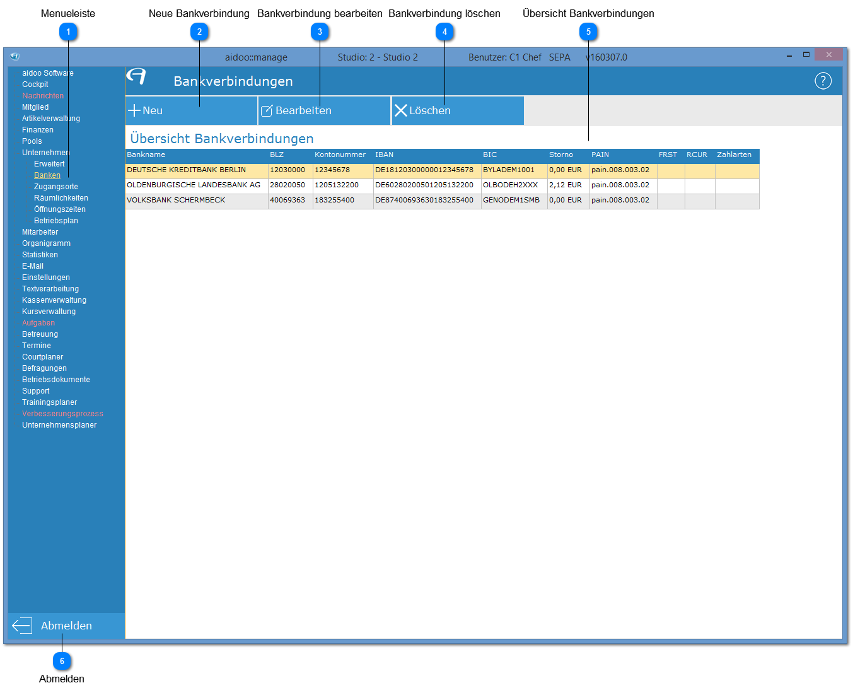Viewport: 853px width, 695px height.
Task: Collapse Unternehmen sidebar section
Action: pos(45,153)
